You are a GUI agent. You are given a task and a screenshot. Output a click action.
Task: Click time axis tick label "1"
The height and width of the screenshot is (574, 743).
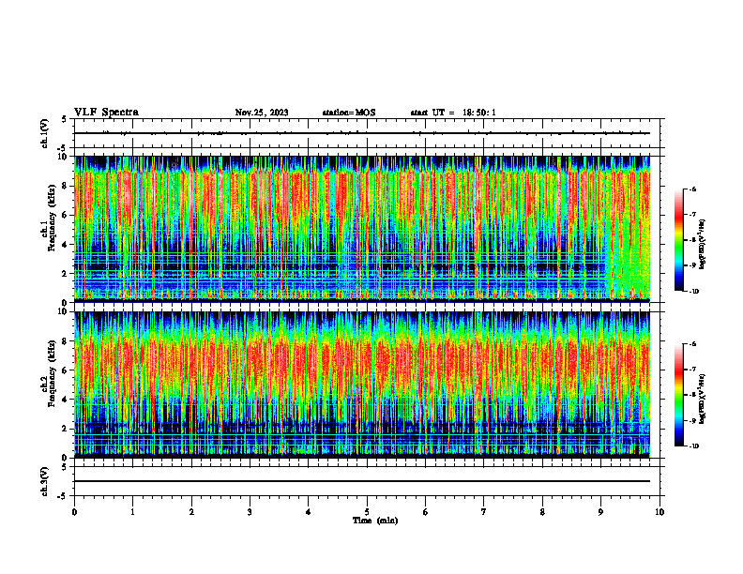point(132,512)
